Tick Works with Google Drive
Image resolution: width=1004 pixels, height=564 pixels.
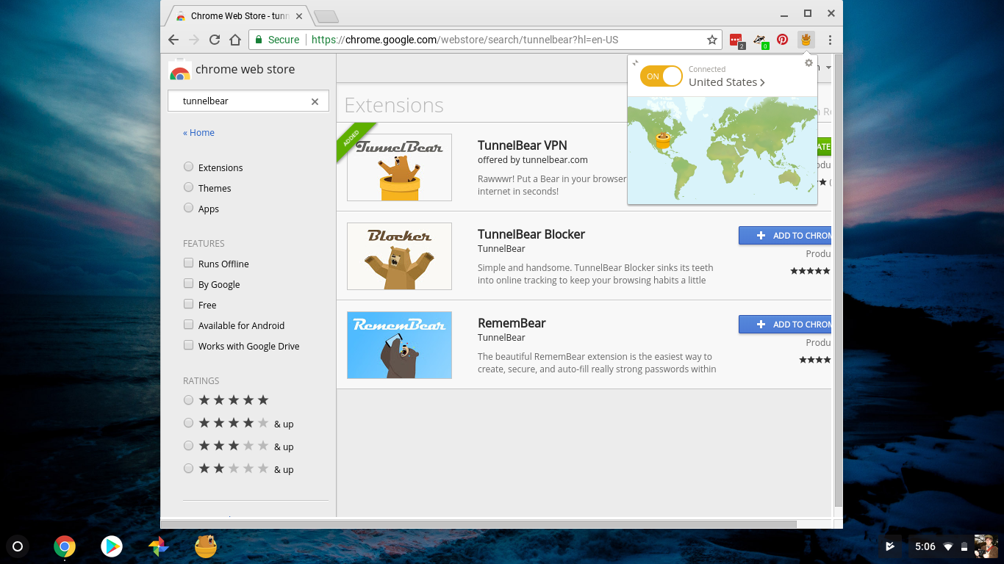(x=189, y=345)
